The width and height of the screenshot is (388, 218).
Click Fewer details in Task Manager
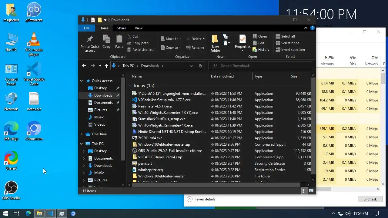[201, 199]
